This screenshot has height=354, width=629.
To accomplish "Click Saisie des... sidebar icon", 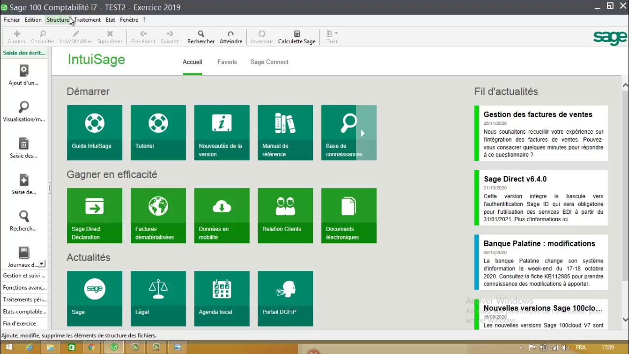I will pos(24,148).
